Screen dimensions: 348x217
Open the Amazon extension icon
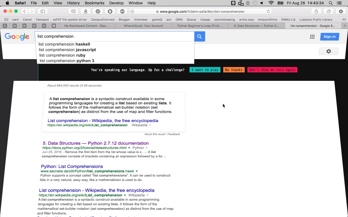pyautogui.click(x=85, y=11)
